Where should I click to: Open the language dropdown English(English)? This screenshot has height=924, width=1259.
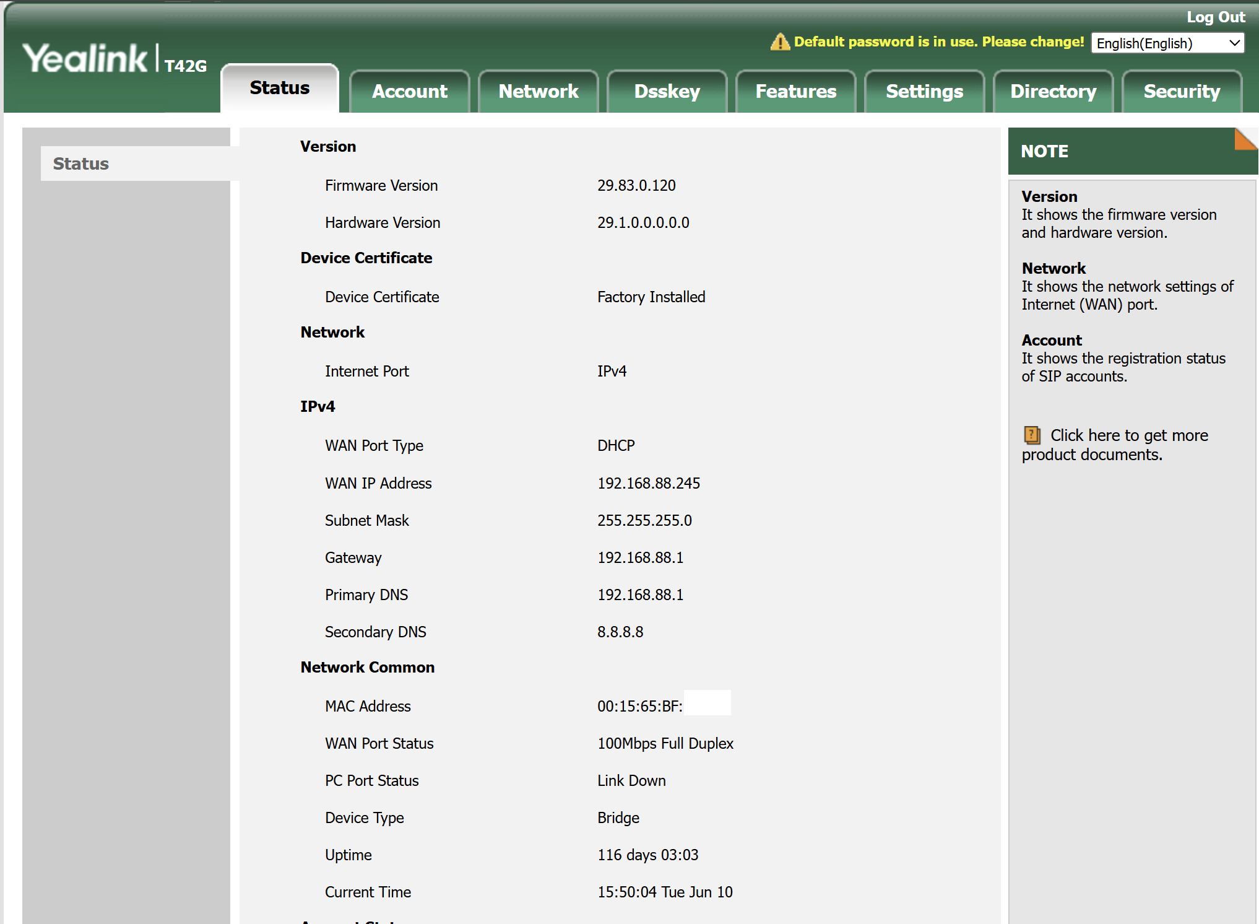point(1167,43)
